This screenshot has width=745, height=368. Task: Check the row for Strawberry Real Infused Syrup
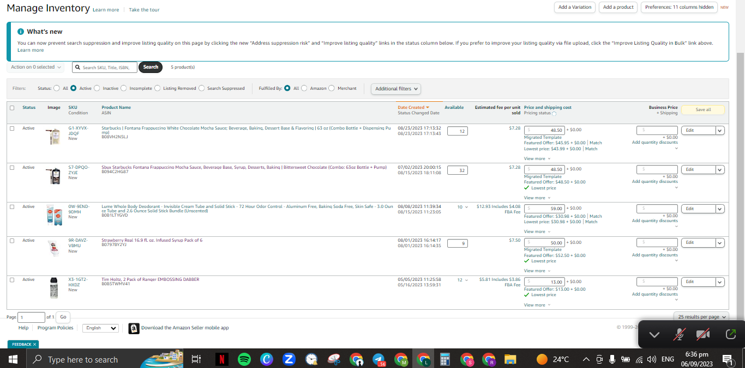(x=12, y=241)
